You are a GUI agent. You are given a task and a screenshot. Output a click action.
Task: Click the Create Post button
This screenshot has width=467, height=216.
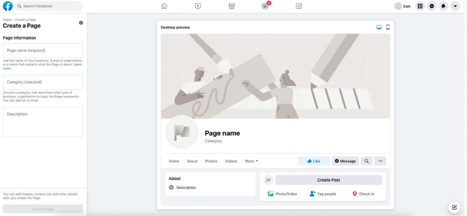(329, 180)
